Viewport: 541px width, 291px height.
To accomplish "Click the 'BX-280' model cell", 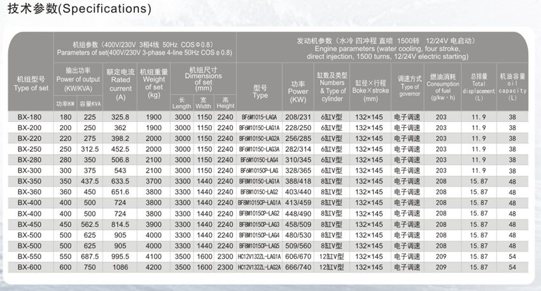I will point(29,159).
